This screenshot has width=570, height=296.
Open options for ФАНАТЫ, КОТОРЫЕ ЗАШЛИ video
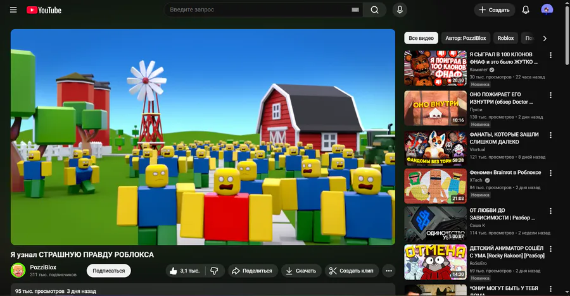(x=550, y=135)
